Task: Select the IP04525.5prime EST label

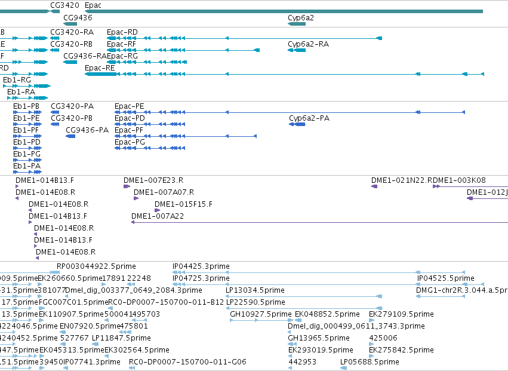Action: click(x=446, y=278)
